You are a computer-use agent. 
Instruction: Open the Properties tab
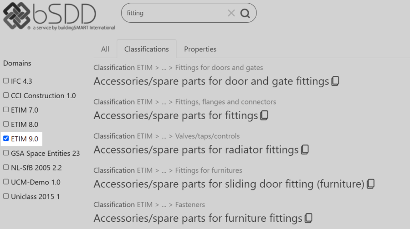point(200,49)
